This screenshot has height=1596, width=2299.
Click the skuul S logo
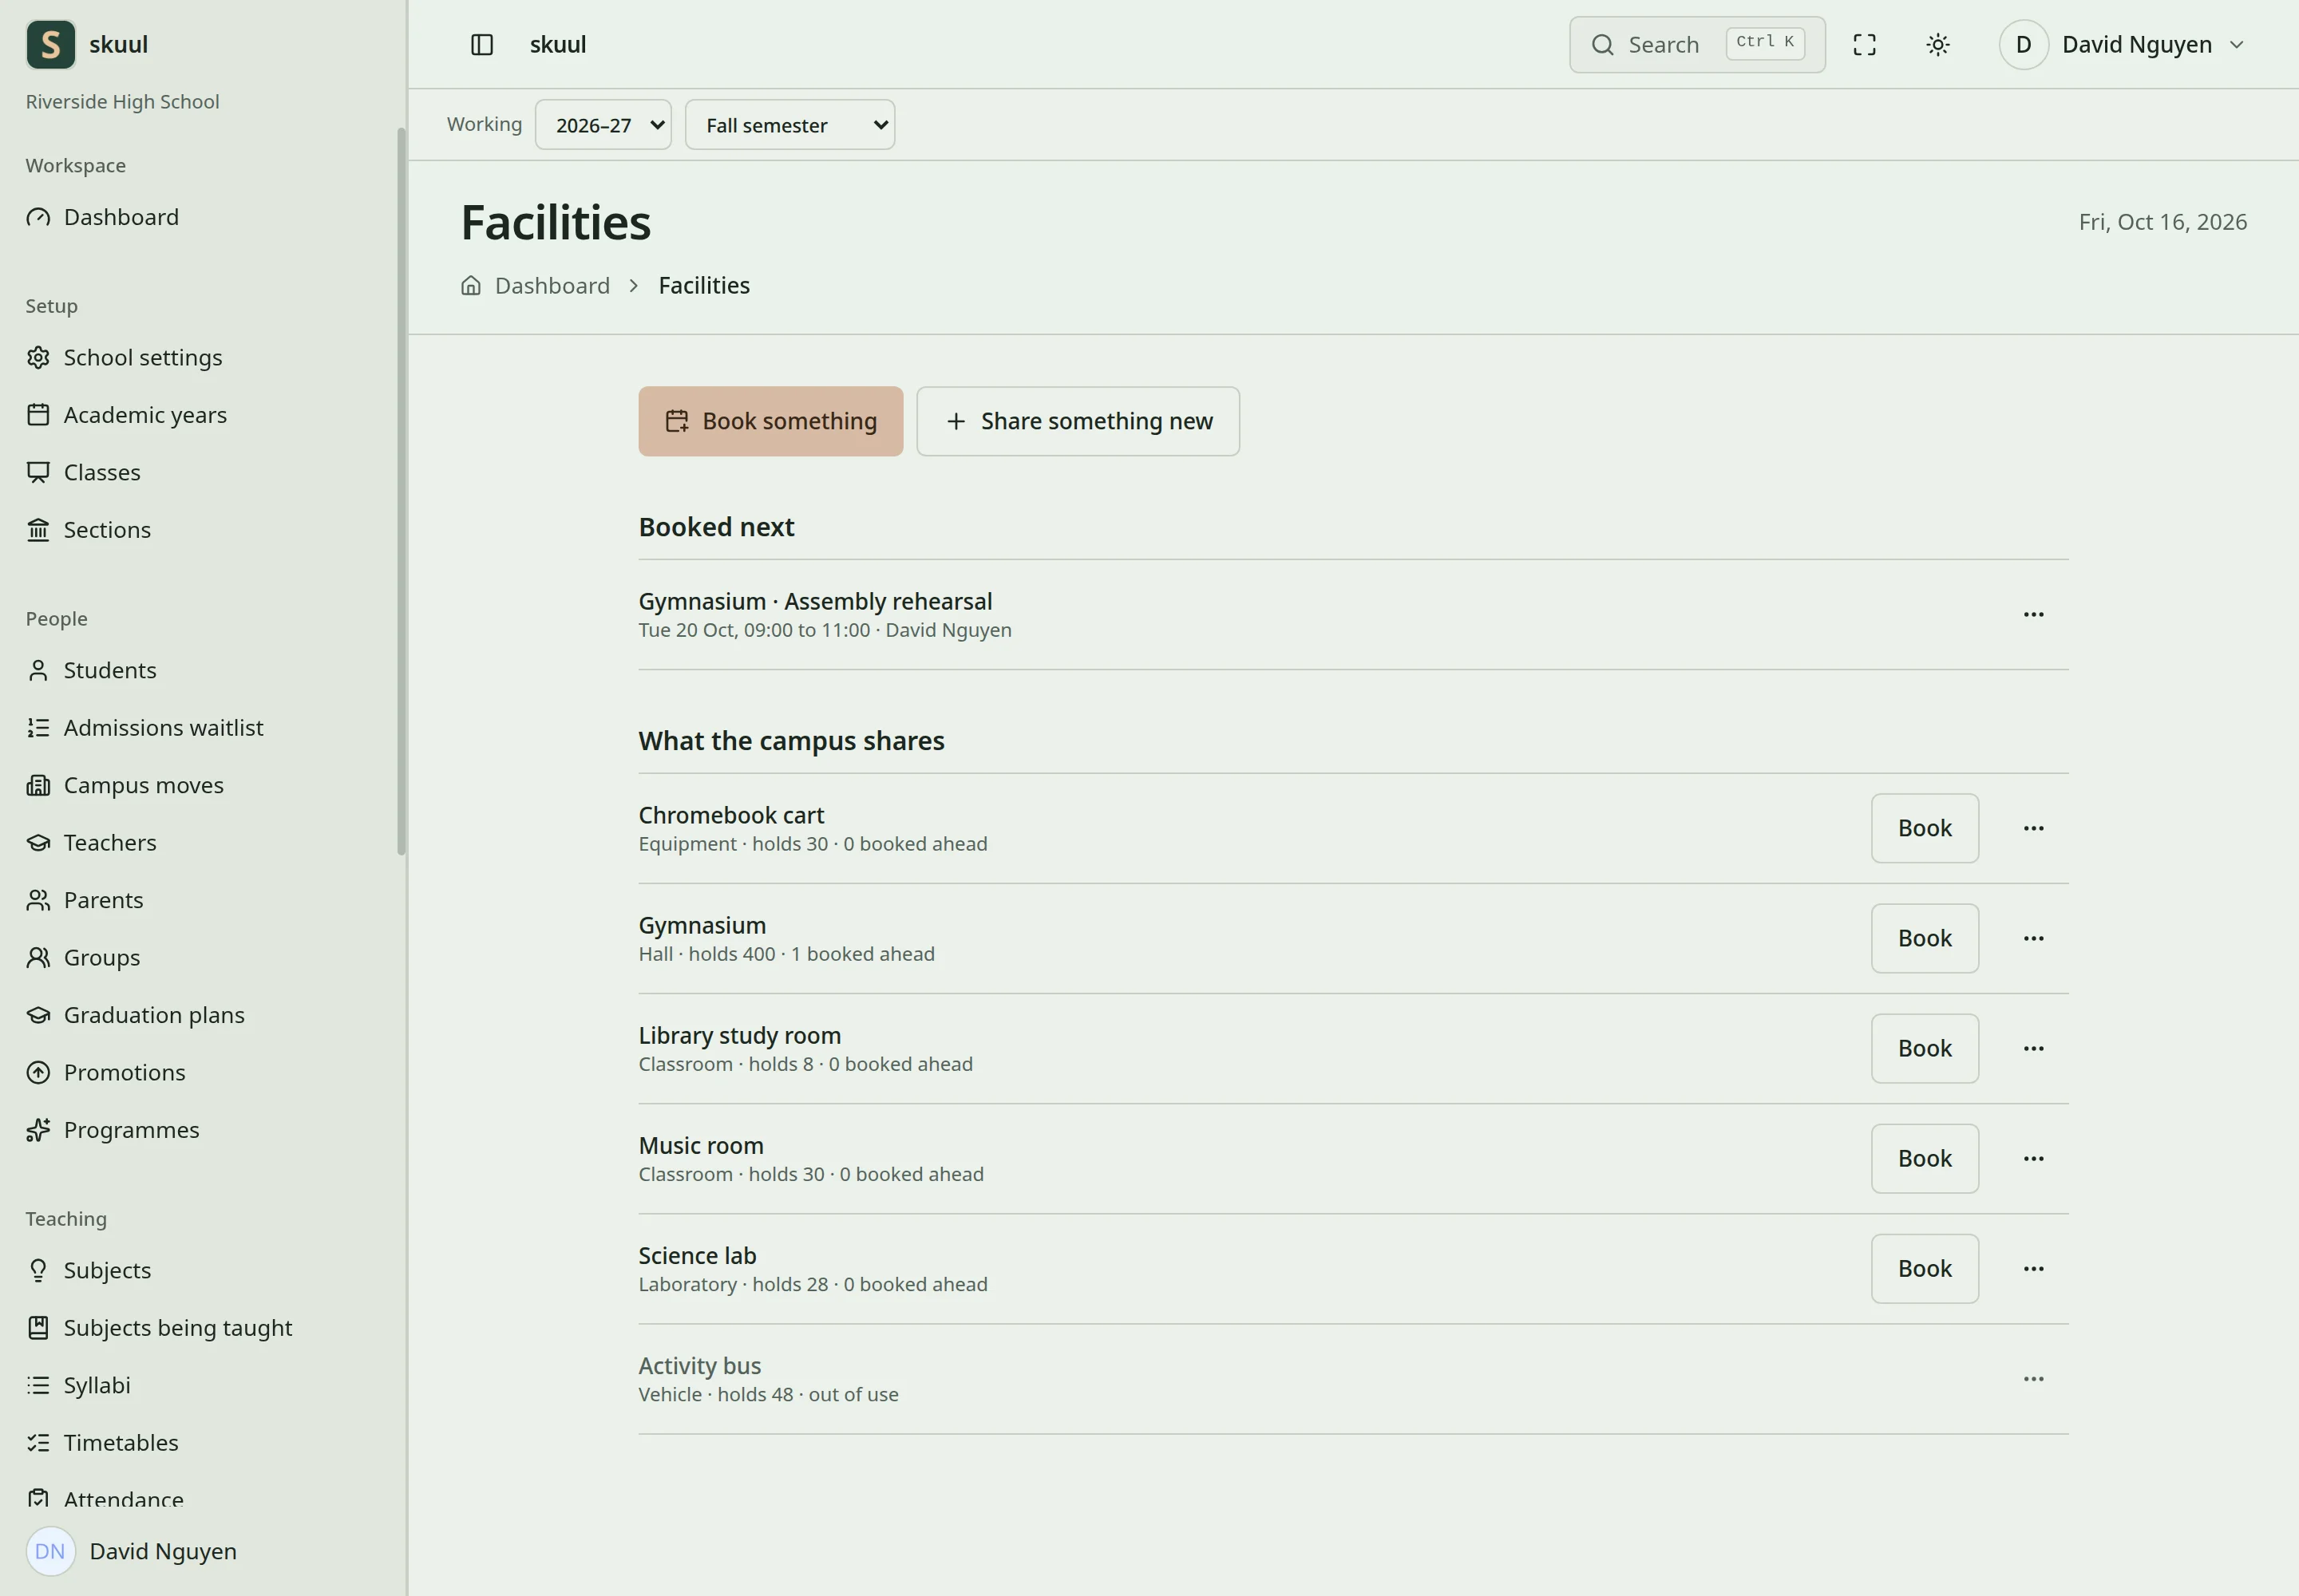point(51,45)
